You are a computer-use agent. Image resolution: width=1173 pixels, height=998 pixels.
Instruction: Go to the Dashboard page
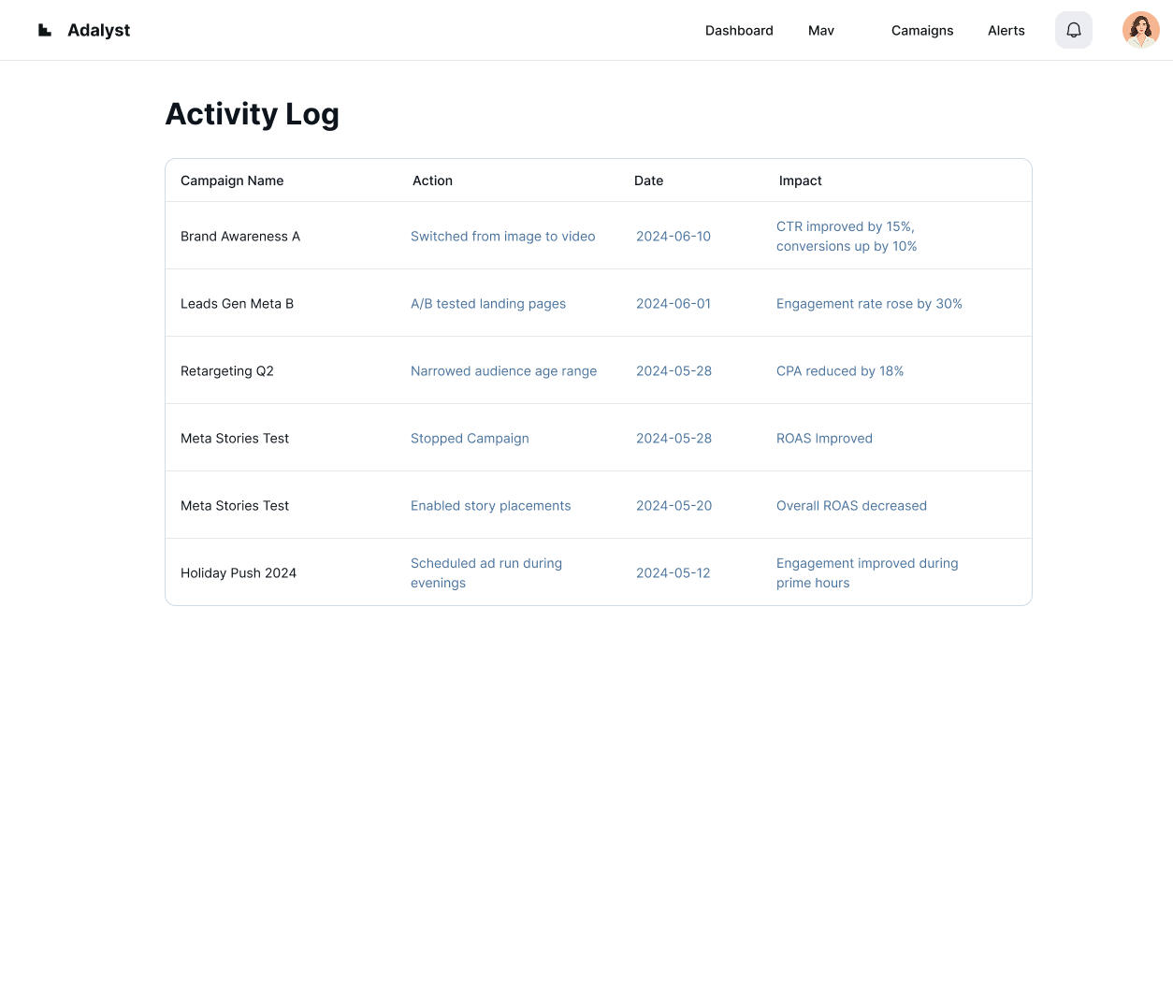[739, 31]
